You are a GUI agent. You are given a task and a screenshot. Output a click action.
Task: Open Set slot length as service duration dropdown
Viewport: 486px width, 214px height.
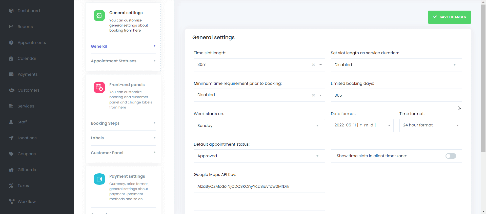(x=396, y=65)
